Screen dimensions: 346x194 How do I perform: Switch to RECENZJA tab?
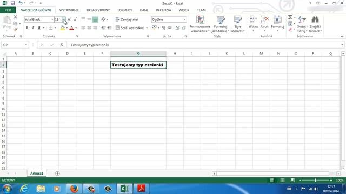click(163, 10)
